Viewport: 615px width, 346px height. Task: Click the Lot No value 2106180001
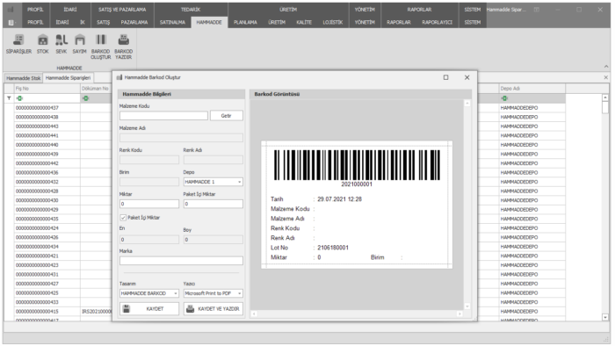click(x=333, y=248)
